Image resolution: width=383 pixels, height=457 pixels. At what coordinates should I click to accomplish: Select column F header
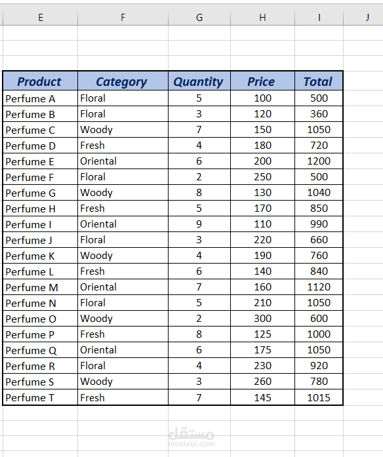click(x=123, y=18)
